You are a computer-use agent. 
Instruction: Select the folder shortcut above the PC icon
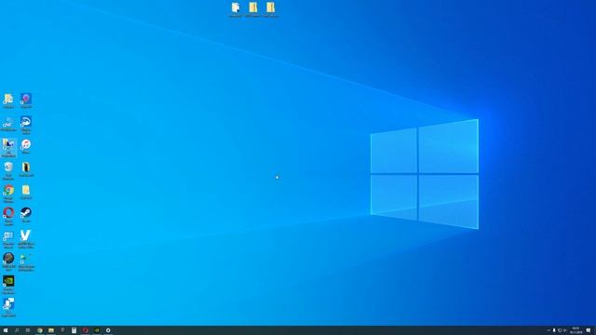[x=8, y=100]
